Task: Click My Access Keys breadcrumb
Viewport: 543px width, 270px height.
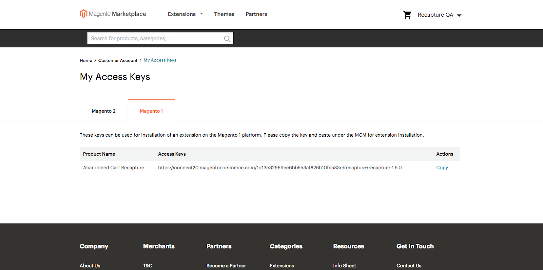Action: pyautogui.click(x=160, y=60)
